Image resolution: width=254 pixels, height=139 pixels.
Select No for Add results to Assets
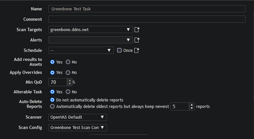point(68,62)
